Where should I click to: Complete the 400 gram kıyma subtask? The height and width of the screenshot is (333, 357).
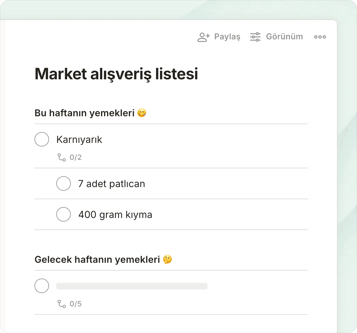pyautogui.click(x=64, y=214)
